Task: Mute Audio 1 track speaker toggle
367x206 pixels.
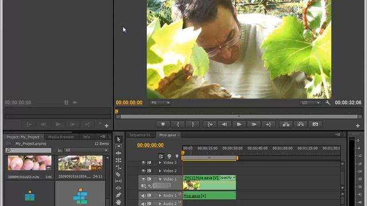Action: click(x=143, y=196)
